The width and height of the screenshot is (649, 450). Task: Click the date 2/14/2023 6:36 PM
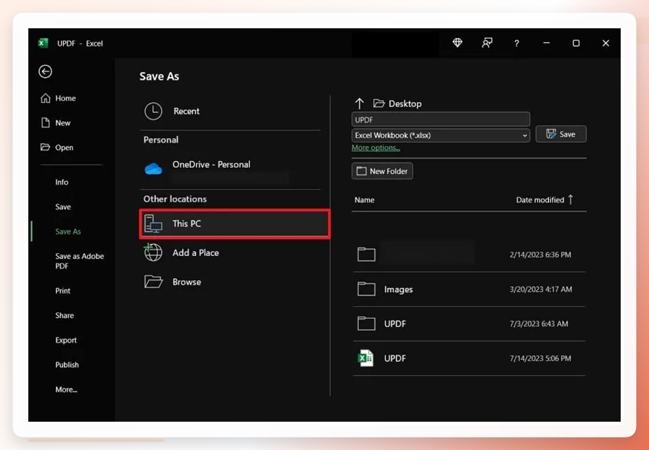point(540,255)
